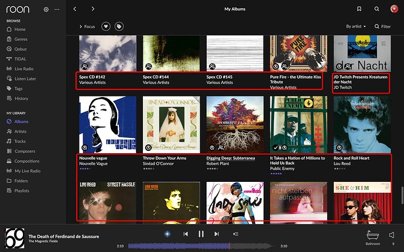This screenshot has width=404, height=252.
Task: Navigate back with the left arrow
Action: pyautogui.click(x=75, y=9)
